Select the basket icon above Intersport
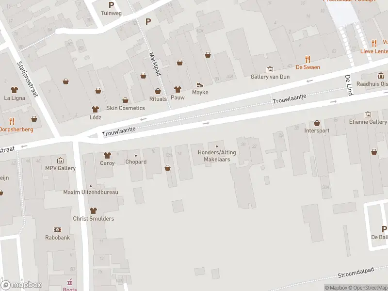Image resolution: width=388 pixels, height=291 pixels. (x=317, y=123)
